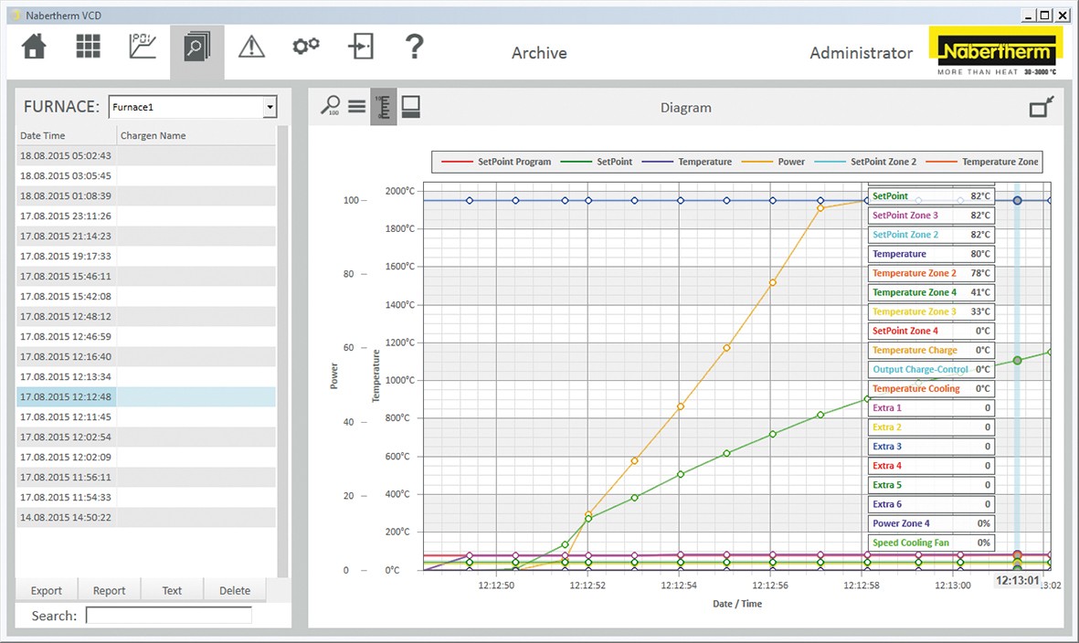Click the Nabertherm logo
Viewport: 1079px width, 643px height.
996,51
